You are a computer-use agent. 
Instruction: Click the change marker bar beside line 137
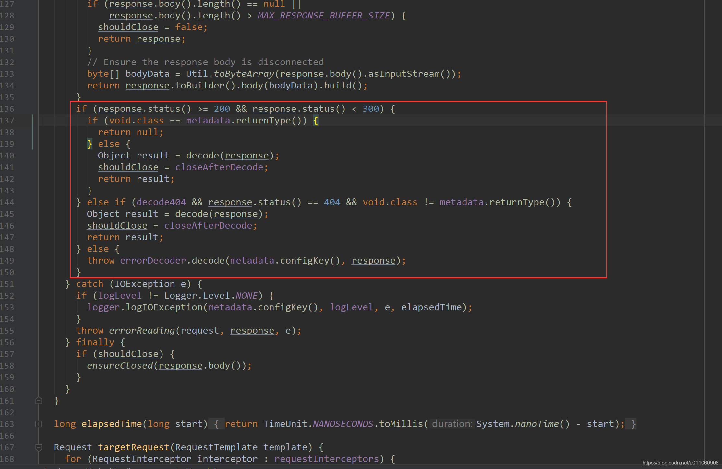tap(33, 120)
